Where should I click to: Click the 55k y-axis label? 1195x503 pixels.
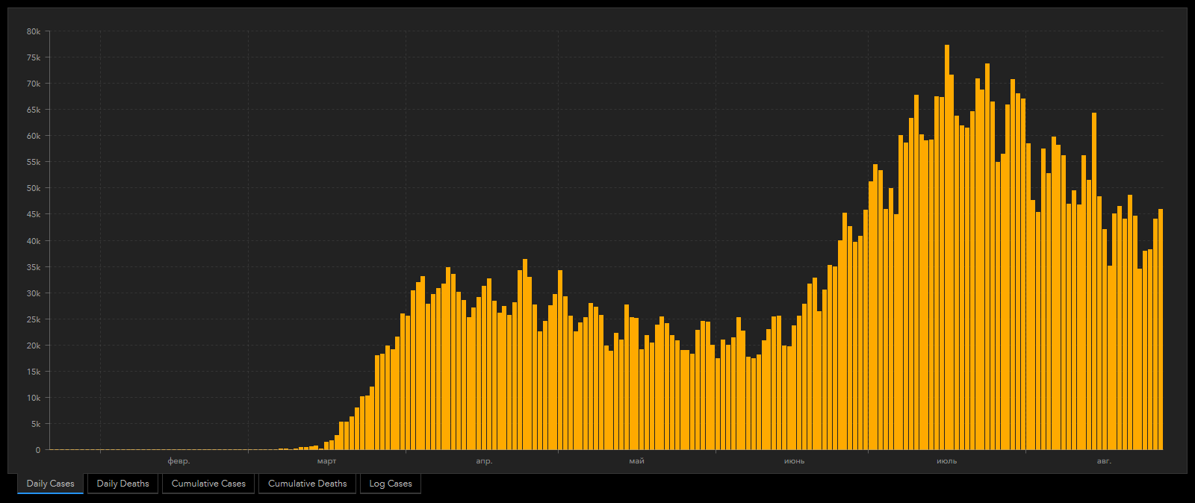click(x=34, y=162)
